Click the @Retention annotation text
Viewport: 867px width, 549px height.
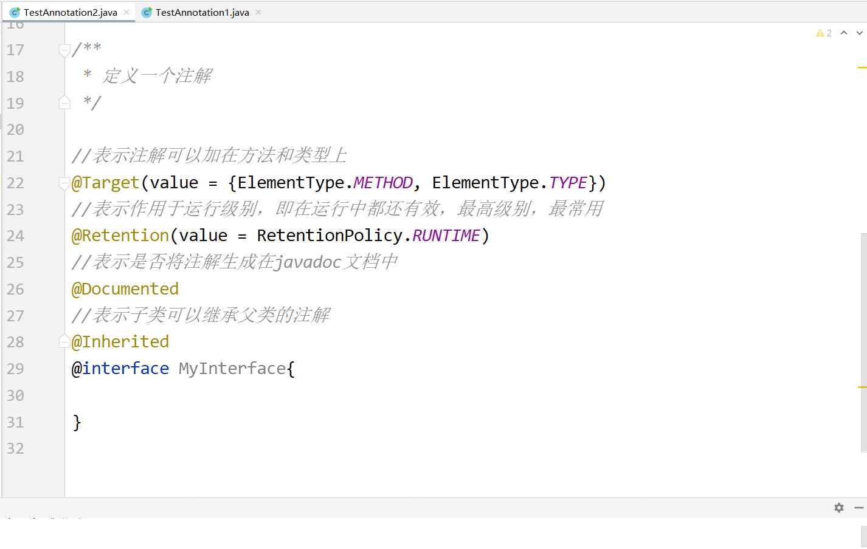[120, 236]
